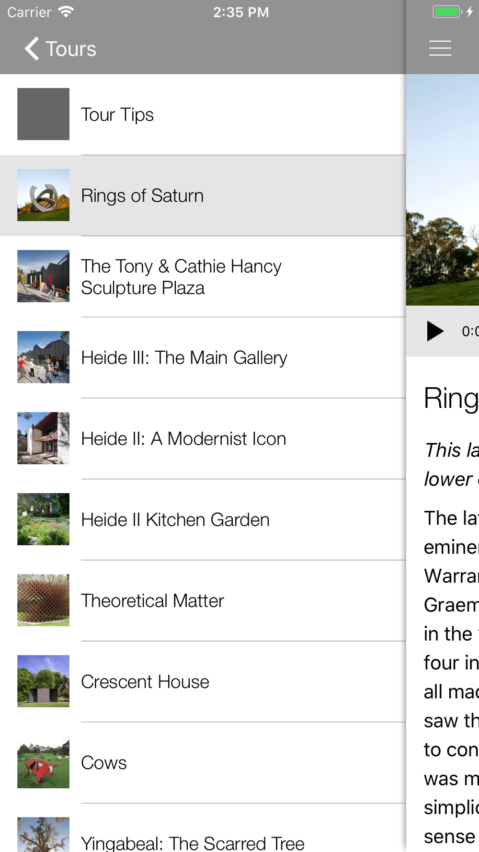Open the Crescent House stop

pyautogui.click(x=203, y=681)
